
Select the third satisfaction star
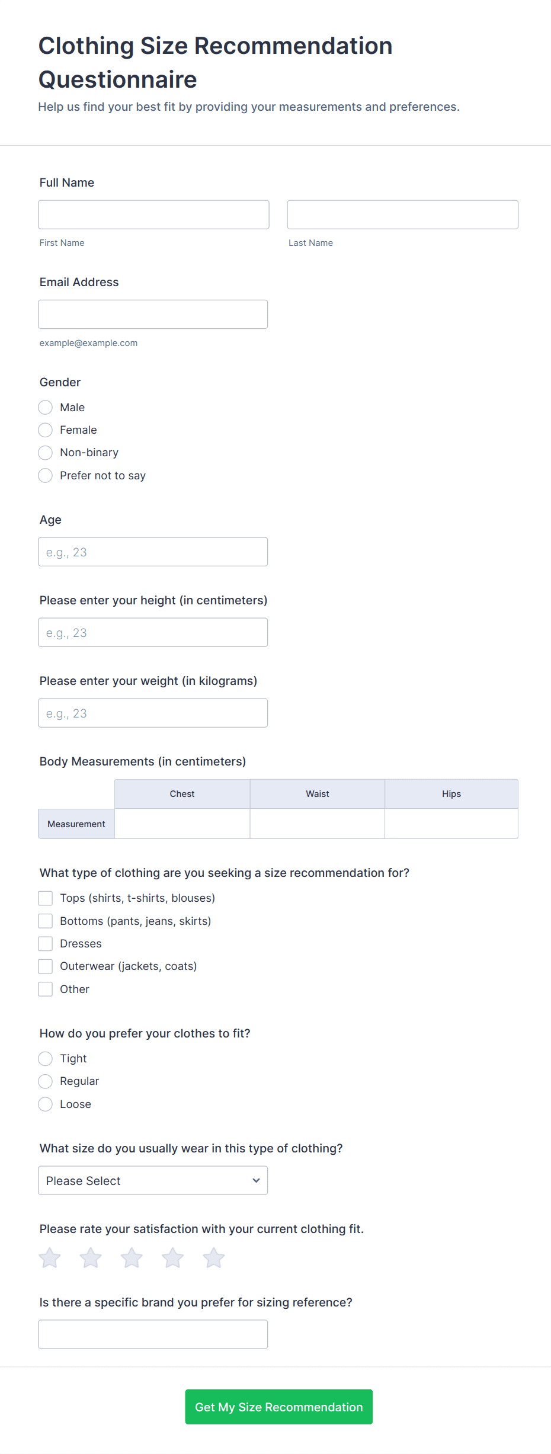(x=132, y=1258)
